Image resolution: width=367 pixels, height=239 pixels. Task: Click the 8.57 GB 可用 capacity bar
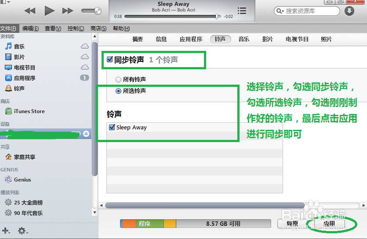pyautogui.click(x=223, y=224)
